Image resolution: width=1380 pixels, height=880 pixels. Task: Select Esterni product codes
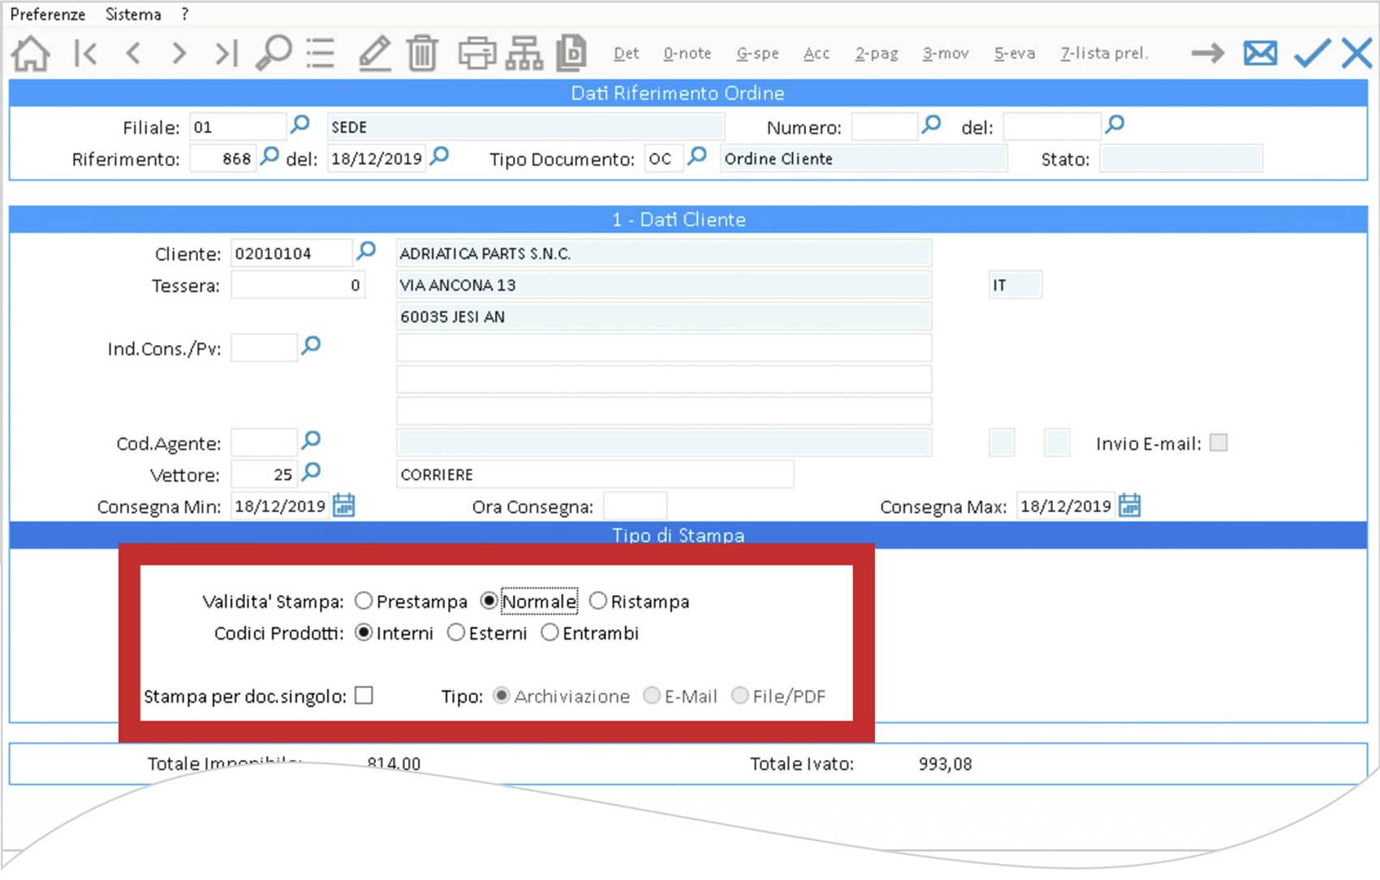click(x=456, y=632)
